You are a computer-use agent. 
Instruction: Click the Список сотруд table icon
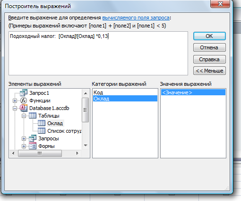pos(42,131)
